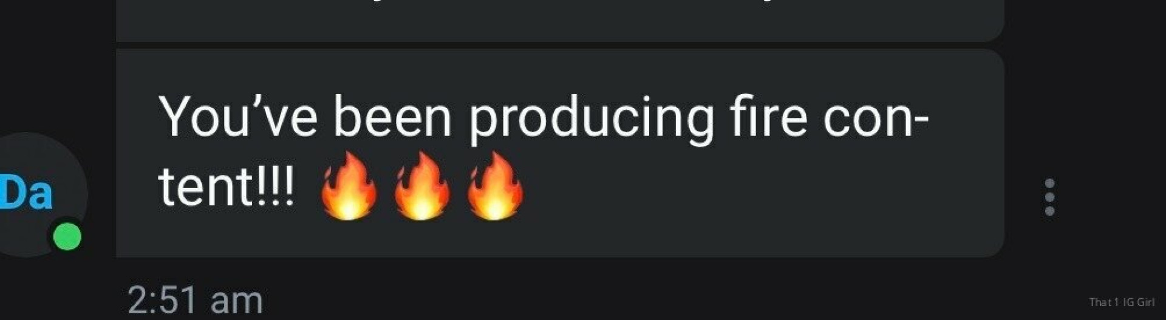Click the word 'been' in the message
The height and width of the screenshot is (320, 1166).
(x=392, y=116)
